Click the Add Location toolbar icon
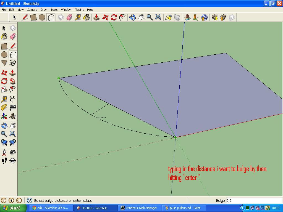 (169, 17)
